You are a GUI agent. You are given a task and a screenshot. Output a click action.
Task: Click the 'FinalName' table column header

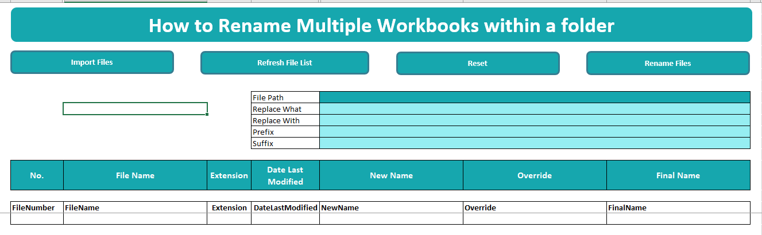(x=678, y=207)
